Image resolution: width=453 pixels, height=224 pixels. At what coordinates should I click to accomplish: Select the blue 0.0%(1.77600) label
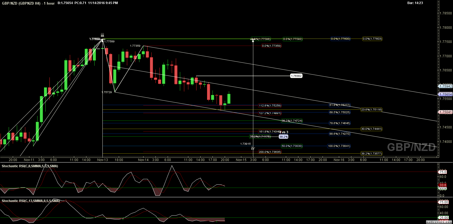340,39
